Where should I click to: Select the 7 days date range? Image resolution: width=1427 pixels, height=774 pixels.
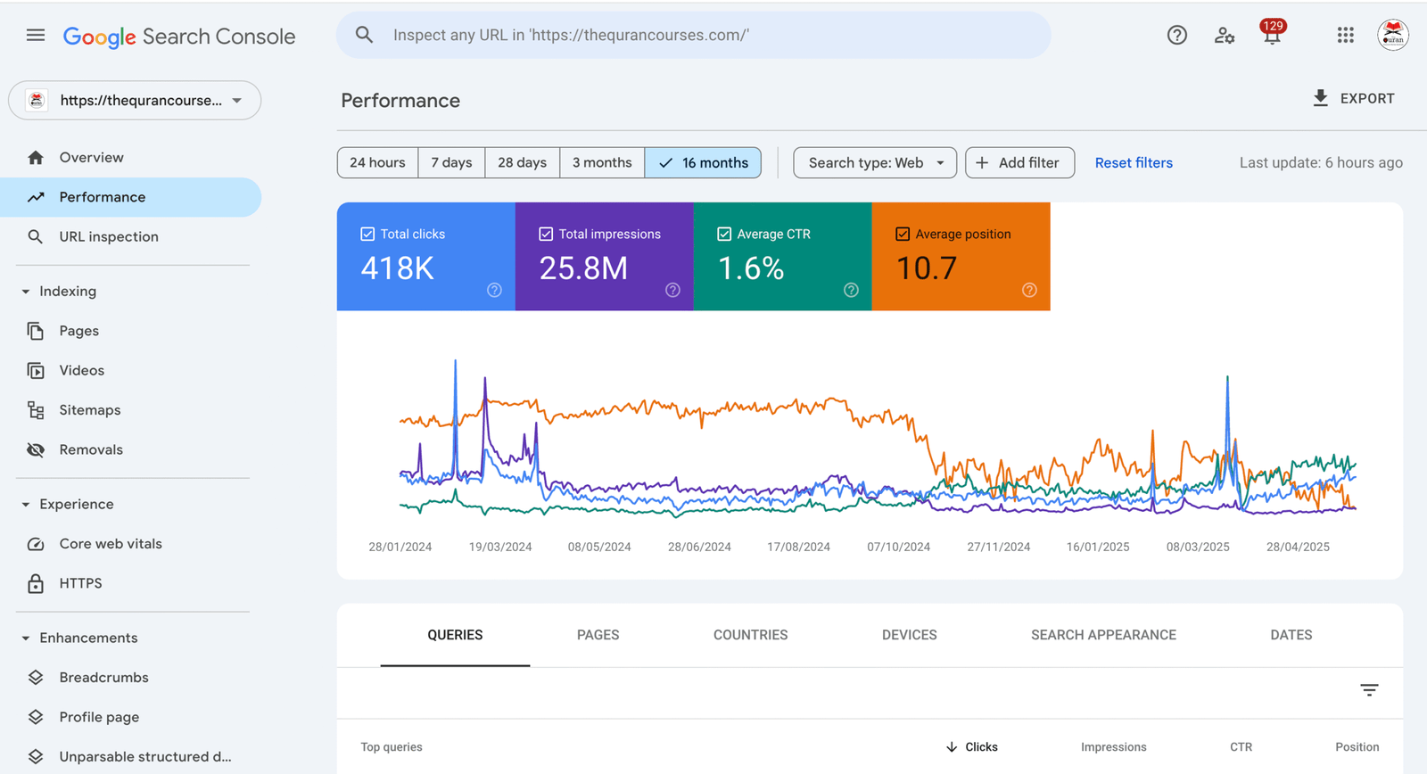[x=451, y=162]
